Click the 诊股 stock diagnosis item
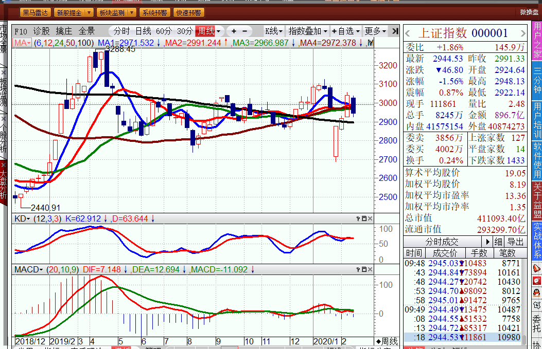The image size is (542, 349). [x=42, y=31]
